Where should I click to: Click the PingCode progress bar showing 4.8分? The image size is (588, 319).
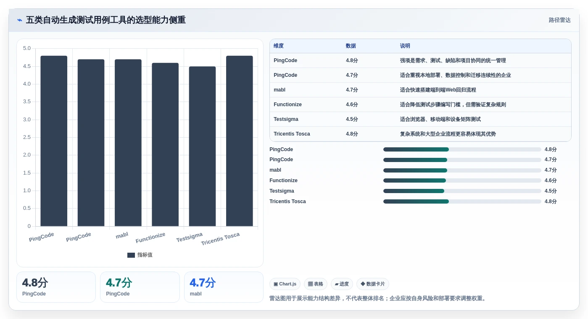point(462,149)
